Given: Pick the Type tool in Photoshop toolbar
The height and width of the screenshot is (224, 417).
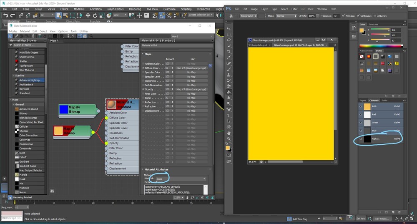Looking at the screenshot, I should pyautogui.click(x=229, y=116).
